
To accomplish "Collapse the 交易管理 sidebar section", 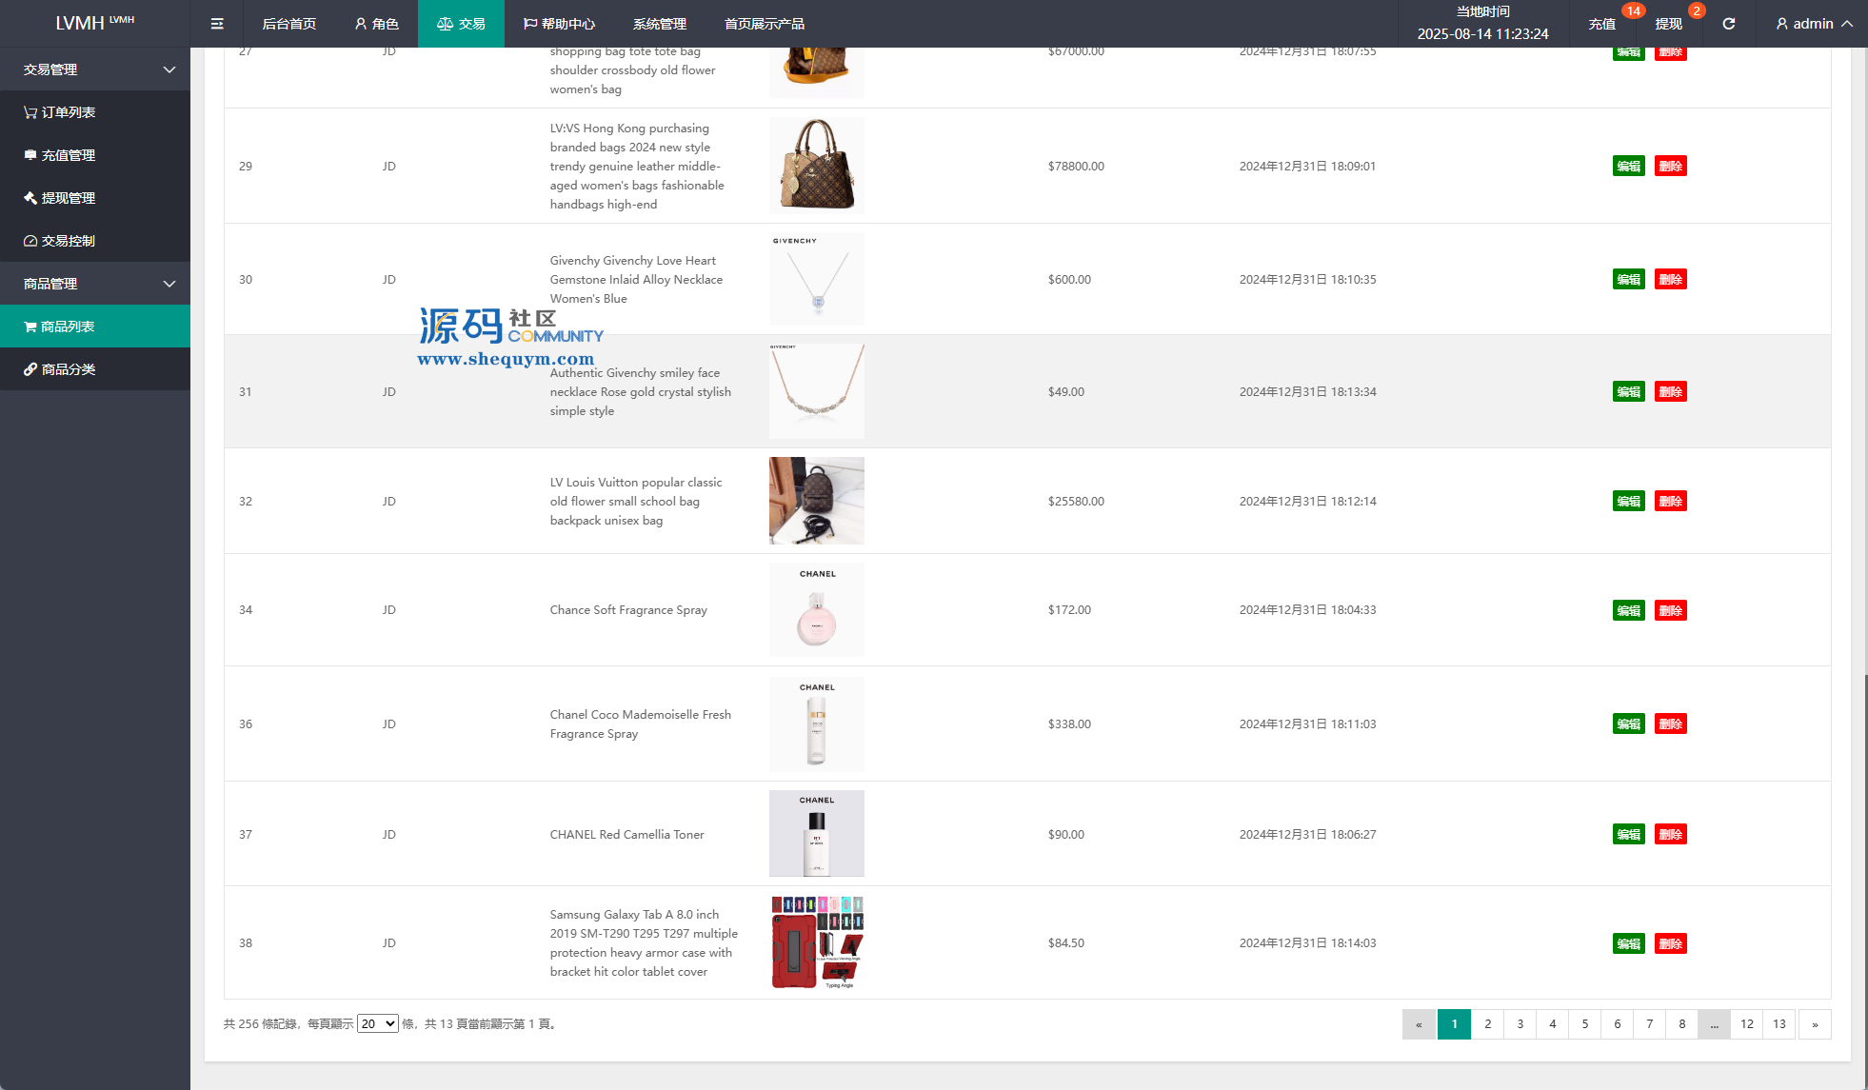I will [95, 69].
